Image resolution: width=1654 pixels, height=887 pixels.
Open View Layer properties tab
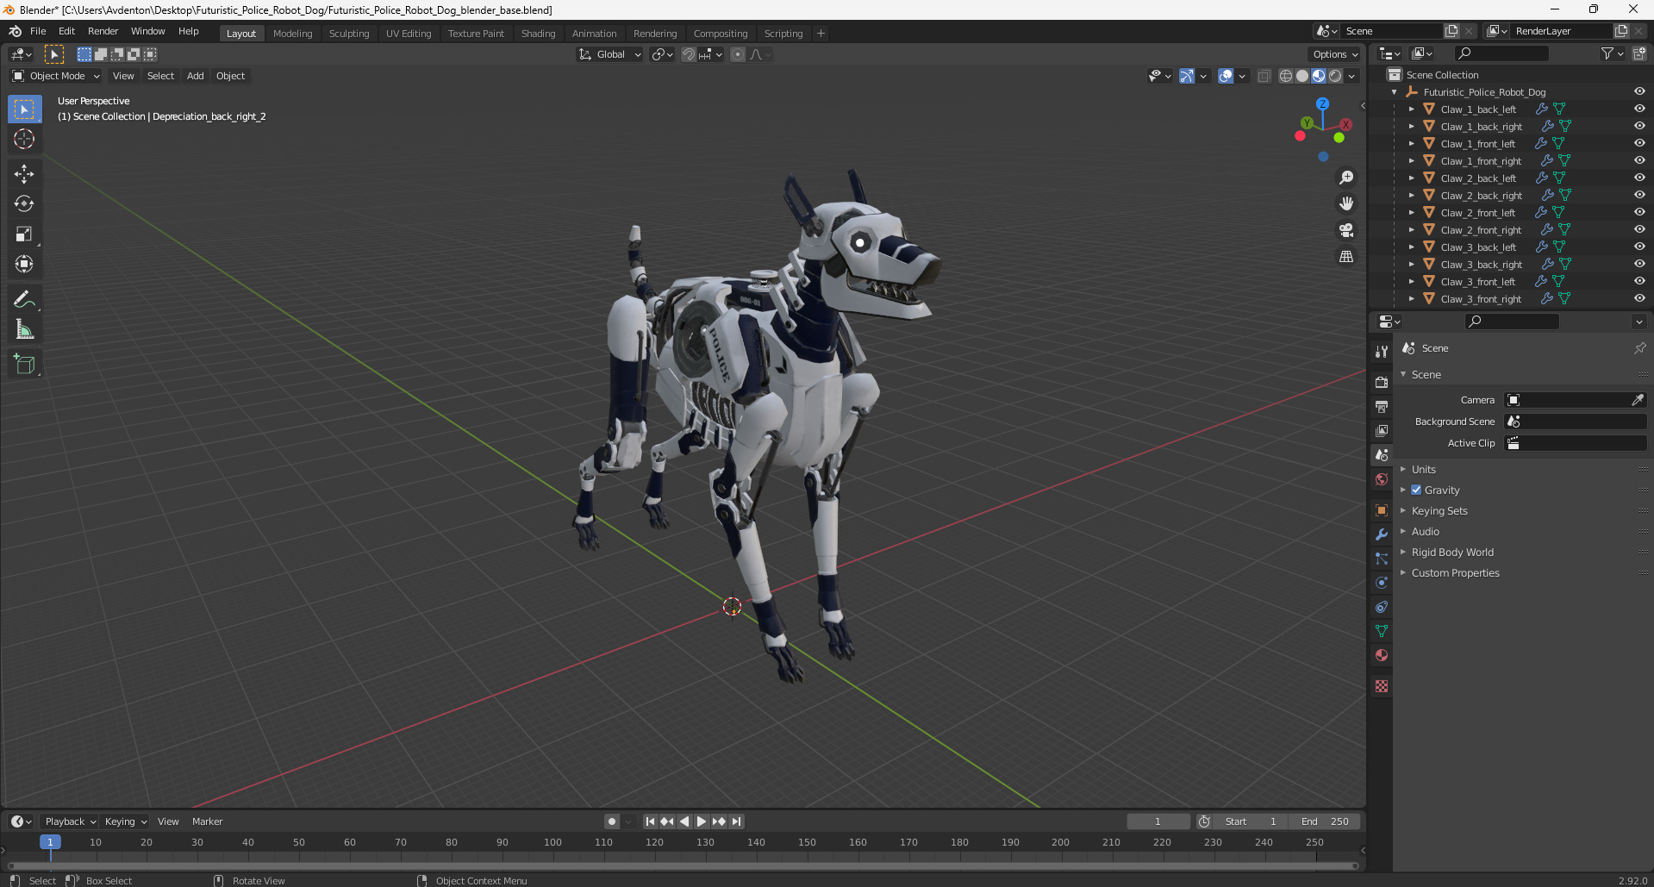(1382, 430)
